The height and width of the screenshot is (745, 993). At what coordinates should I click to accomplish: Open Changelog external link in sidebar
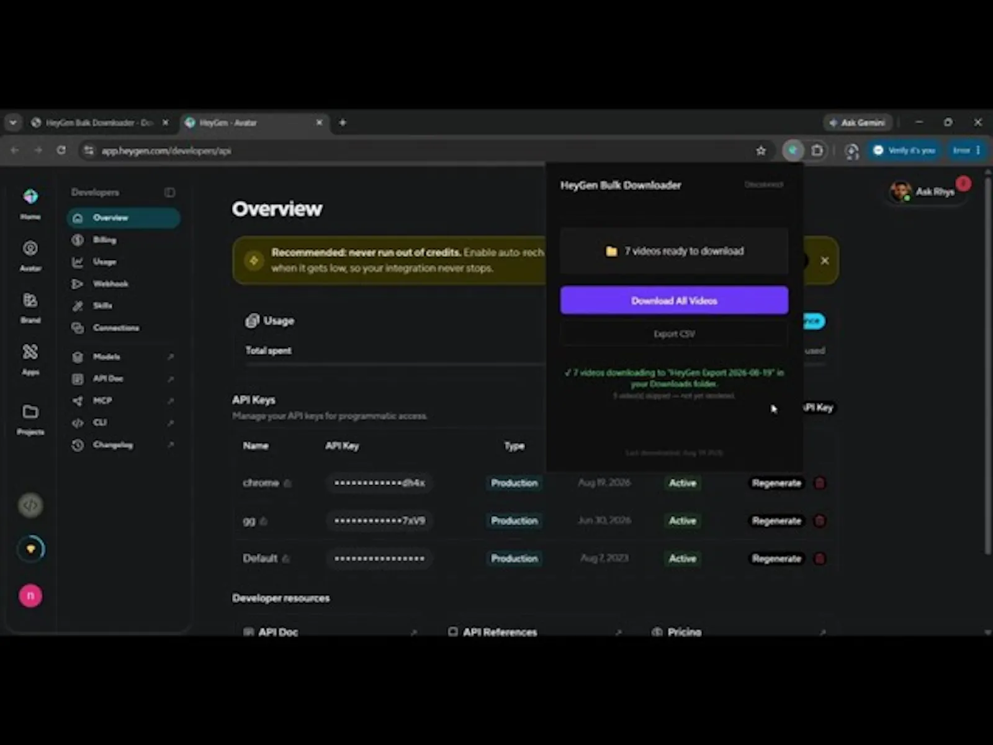(124, 445)
